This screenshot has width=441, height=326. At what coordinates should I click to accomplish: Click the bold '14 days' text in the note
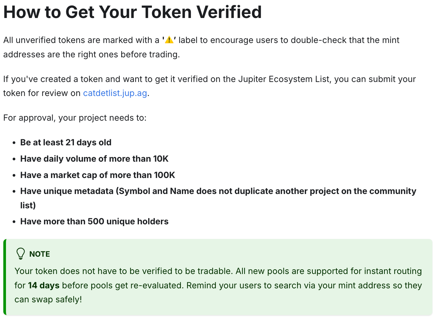pyautogui.click(x=44, y=285)
